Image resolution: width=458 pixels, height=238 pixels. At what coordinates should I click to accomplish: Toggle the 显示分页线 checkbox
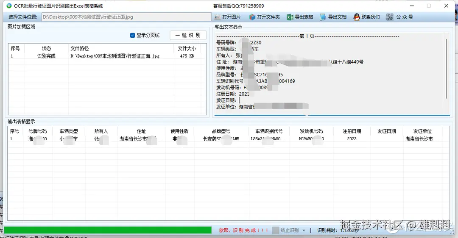pyautogui.click(x=132, y=35)
